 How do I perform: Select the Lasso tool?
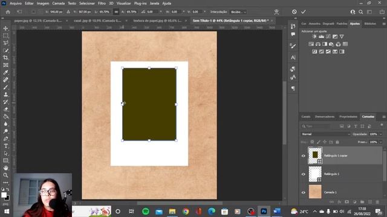(5, 43)
